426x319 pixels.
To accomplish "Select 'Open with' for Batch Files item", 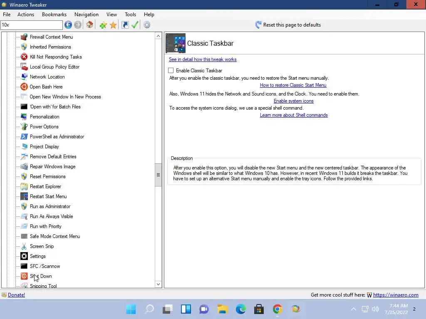I will 55,107.
